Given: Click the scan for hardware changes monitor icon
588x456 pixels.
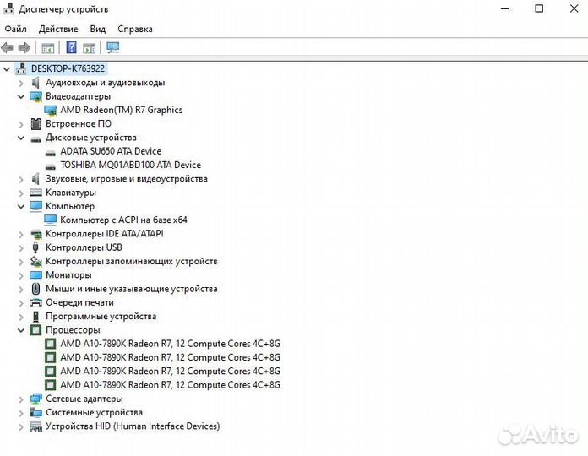Looking at the screenshot, I should (x=112, y=48).
